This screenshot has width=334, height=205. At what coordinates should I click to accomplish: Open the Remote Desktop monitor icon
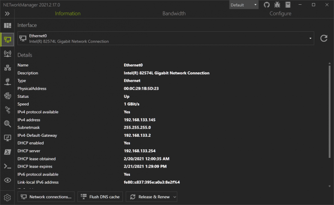pos(7,138)
